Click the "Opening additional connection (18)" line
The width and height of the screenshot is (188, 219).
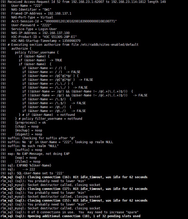[71, 216]
